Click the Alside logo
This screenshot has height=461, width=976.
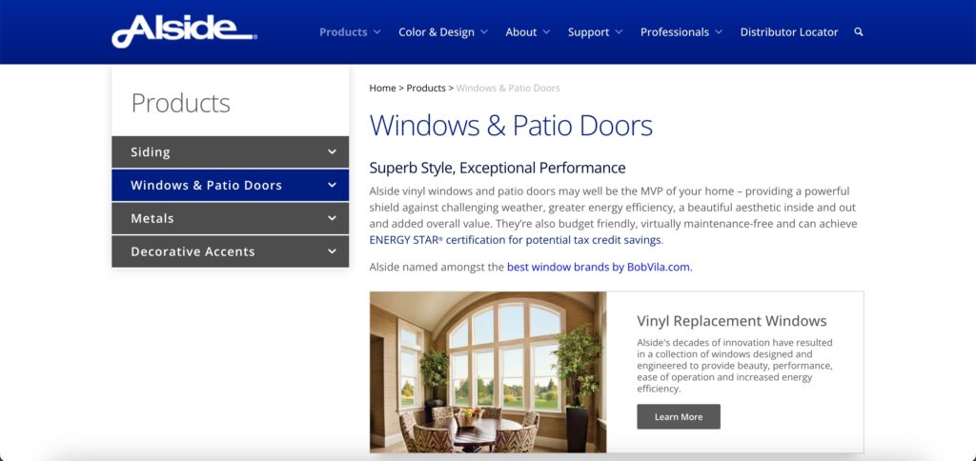click(x=184, y=31)
